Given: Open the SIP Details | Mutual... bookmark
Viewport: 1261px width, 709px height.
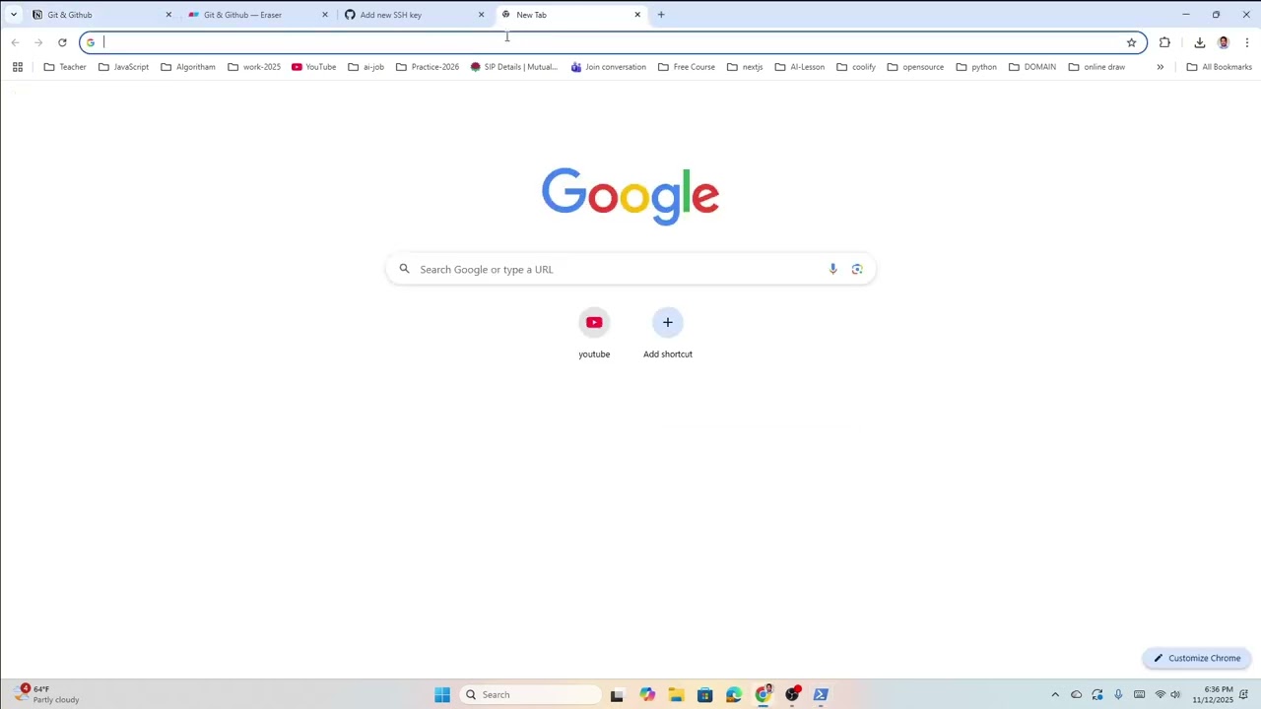Looking at the screenshot, I should pyautogui.click(x=513, y=67).
